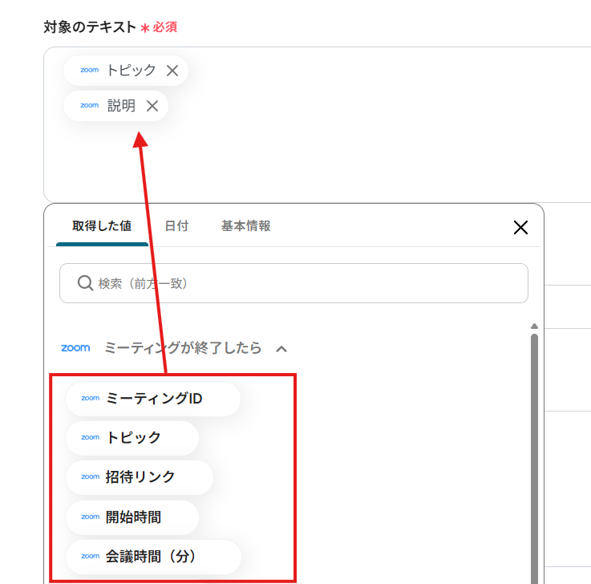Remove the トピック tag from the text field
591x584 pixels.
coord(172,71)
